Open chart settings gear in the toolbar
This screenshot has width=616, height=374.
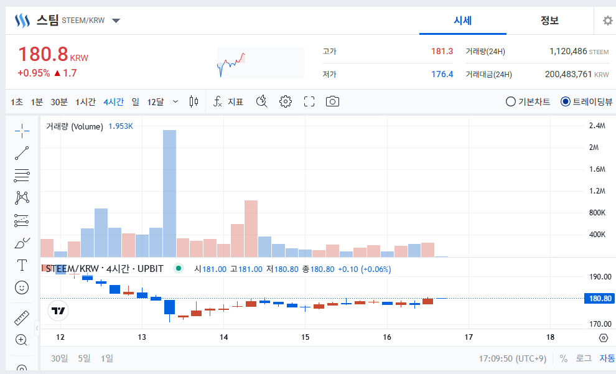pyautogui.click(x=286, y=102)
